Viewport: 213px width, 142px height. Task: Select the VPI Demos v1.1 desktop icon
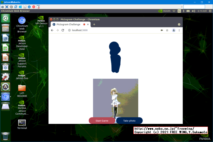point(41,22)
